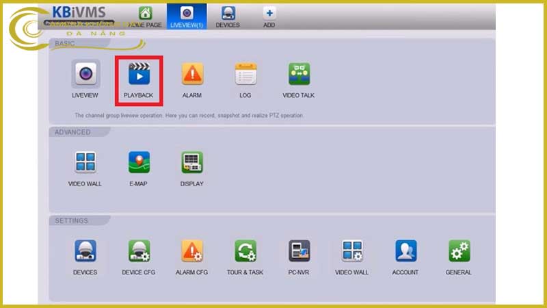
Task: Open the Display settings icon
Action: tap(192, 162)
